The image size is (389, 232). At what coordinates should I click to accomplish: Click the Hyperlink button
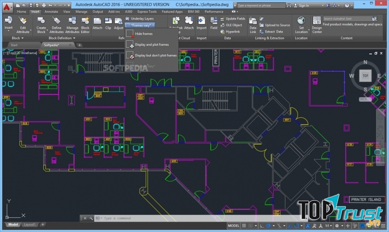click(230, 32)
